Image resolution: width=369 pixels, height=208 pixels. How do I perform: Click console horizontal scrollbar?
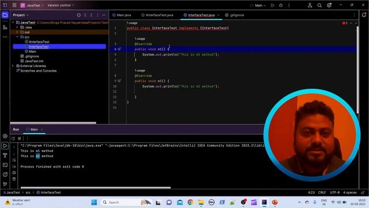96,188
